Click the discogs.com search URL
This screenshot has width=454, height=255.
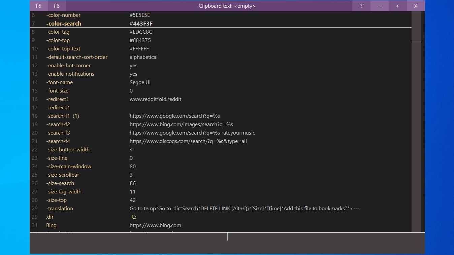point(188,141)
